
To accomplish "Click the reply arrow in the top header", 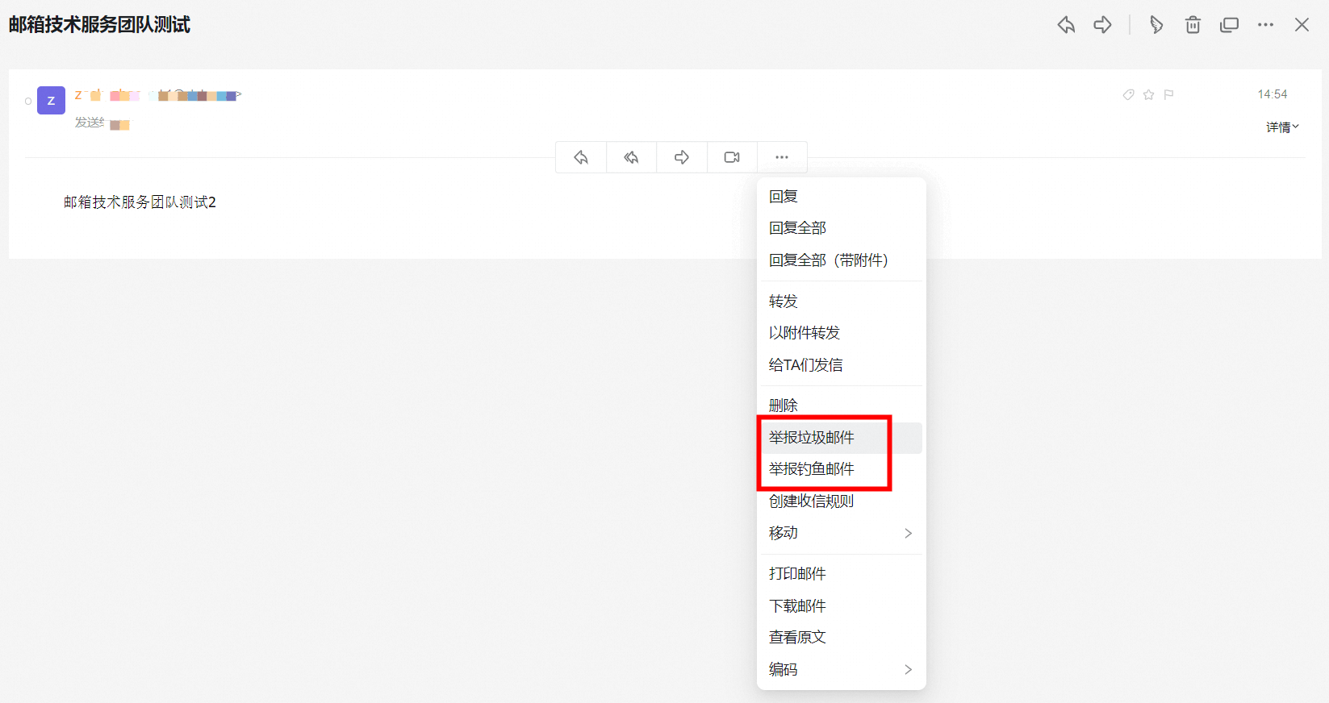I will pos(1066,25).
